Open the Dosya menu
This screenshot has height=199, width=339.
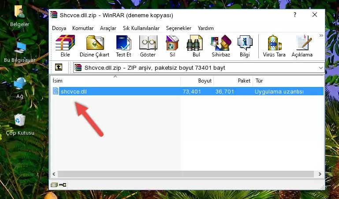point(59,28)
